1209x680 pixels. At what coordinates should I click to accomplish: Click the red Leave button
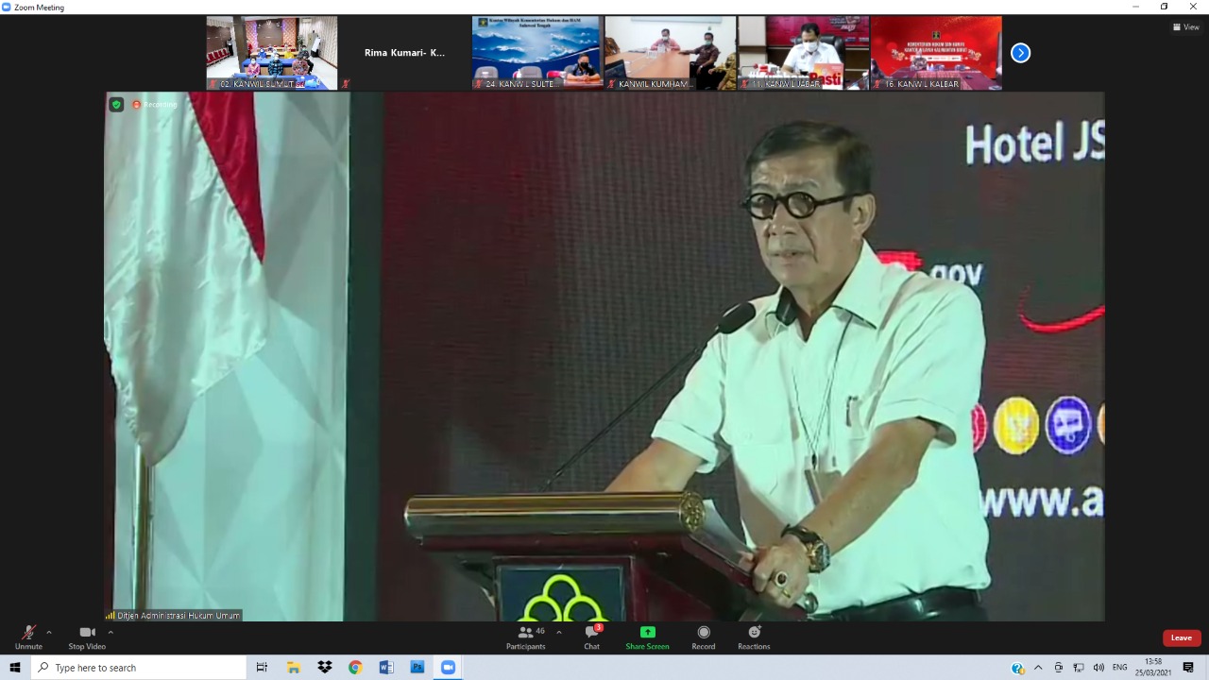coord(1181,637)
